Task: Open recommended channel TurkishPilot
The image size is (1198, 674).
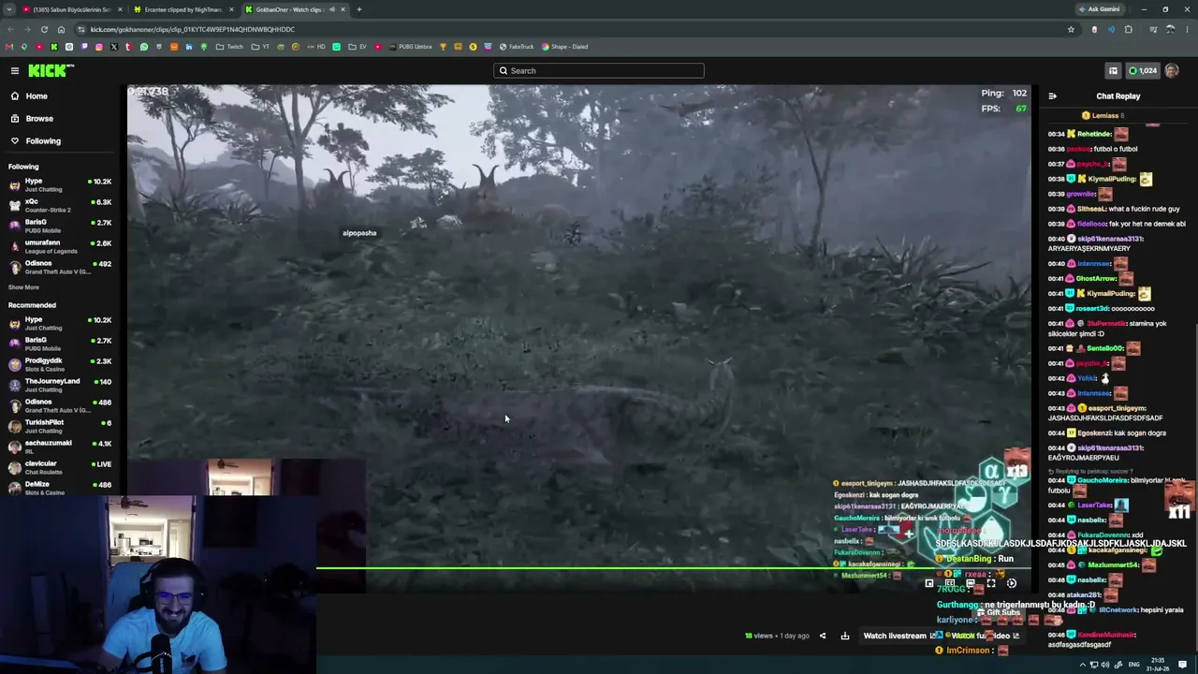Action: [x=60, y=426]
